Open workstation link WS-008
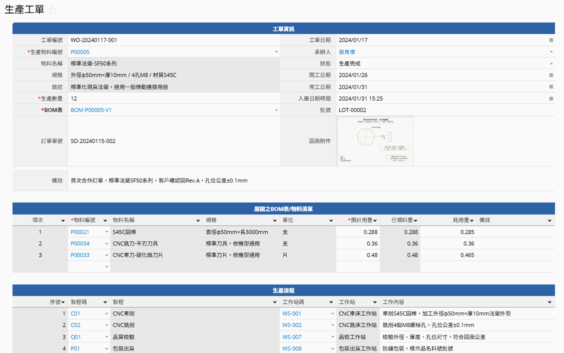 292,348
